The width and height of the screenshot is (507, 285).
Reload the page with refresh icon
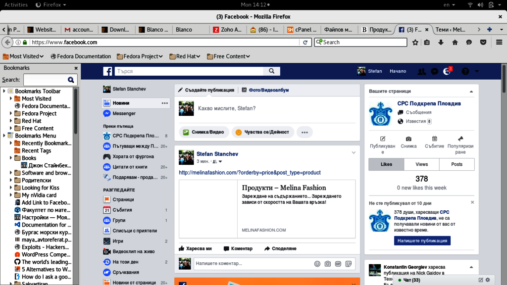pos(305,43)
